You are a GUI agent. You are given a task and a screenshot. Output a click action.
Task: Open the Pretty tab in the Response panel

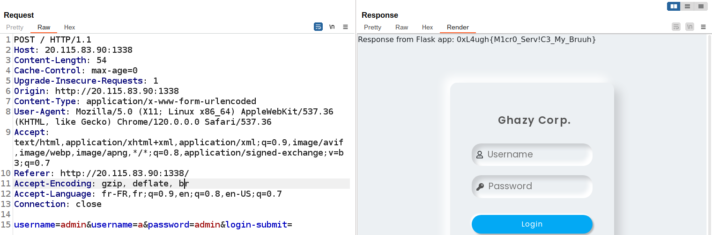[x=372, y=28]
